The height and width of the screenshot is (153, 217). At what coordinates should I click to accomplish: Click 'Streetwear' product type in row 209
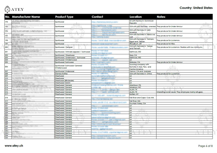click(60, 76)
